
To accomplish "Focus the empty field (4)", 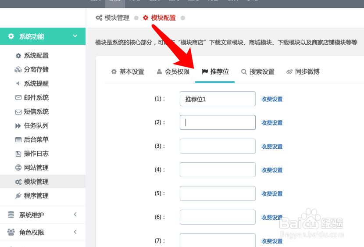I will click(218, 170).
